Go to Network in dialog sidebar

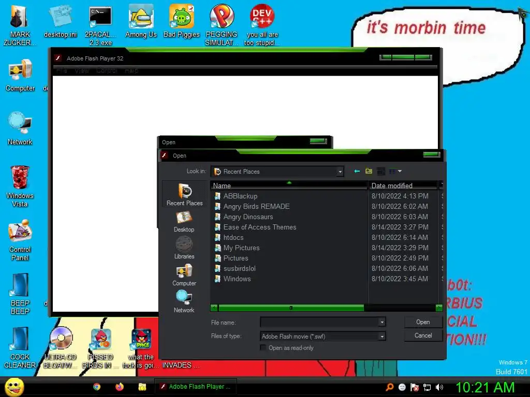(184, 302)
